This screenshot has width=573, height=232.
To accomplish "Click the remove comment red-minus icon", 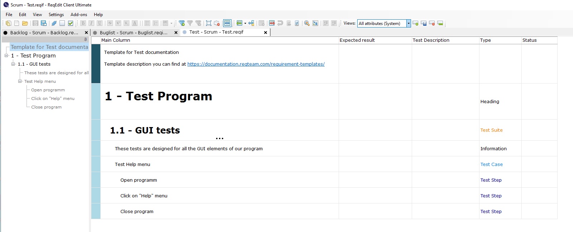I will click(x=217, y=23).
